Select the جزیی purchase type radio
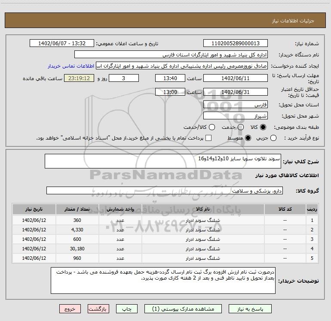This screenshot has height=321, width=331. tap(273, 138)
